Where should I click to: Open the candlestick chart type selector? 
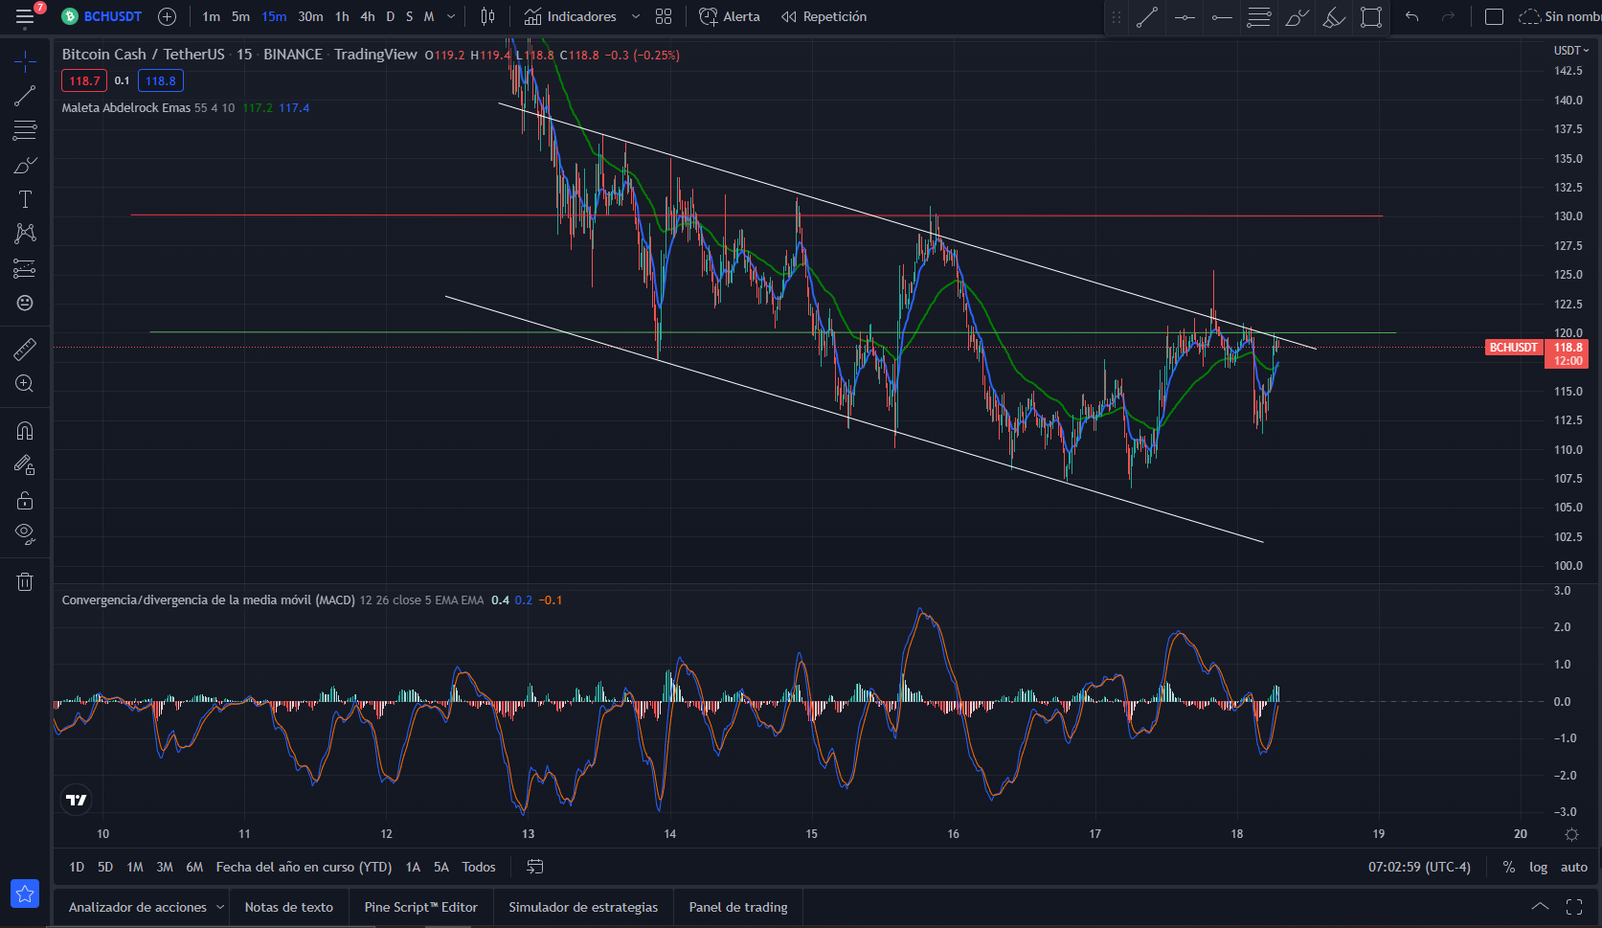point(487,16)
